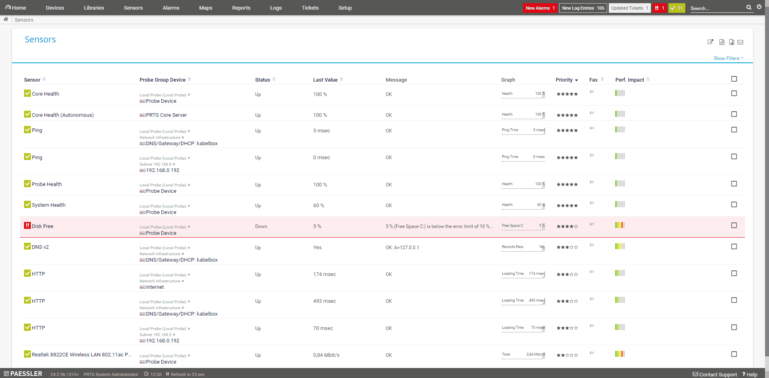The height and width of the screenshot is (378, 769).
Task: Sort by the Perf. Impact column
Action: point(632,80)
